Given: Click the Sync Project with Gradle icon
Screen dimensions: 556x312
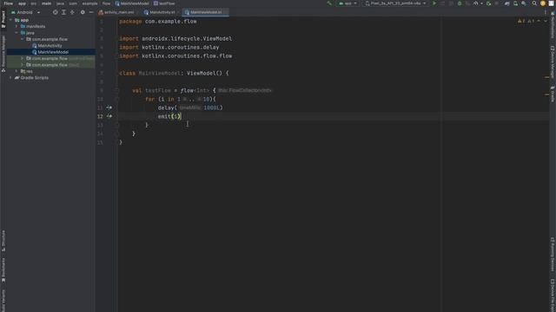Looking at the screenshot, I should coord(507,3).
